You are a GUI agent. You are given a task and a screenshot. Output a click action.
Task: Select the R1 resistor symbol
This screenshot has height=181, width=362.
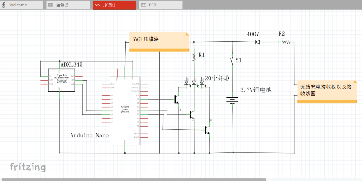point(194,56)
